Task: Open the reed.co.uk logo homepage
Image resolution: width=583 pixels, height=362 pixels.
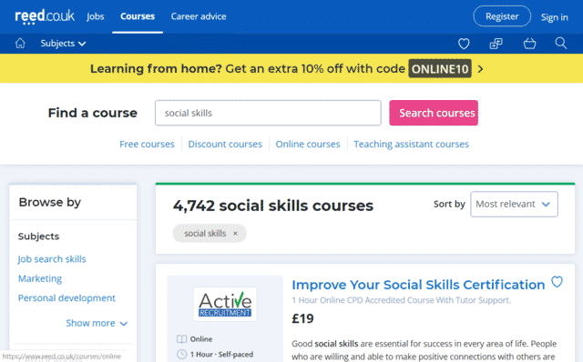Action: point(45,16)
